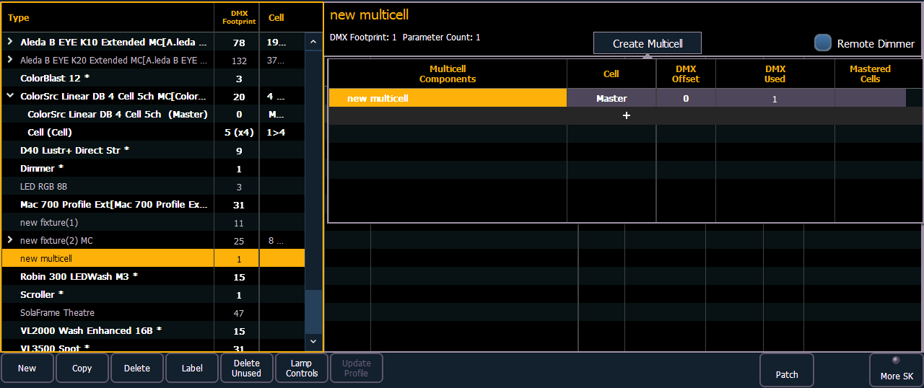
Task: Open Lamp Controls
Action: click(302, 369)
